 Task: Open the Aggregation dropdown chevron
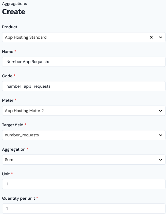tap(161, 160)
